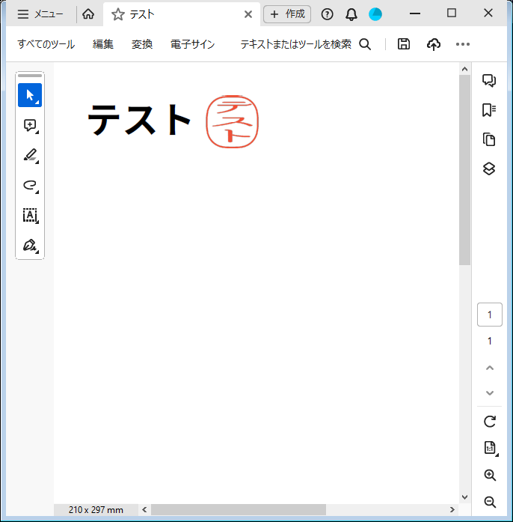The height and width of the screenshot is (522, 513).
Task: Click the horizontal scrollbar thumb
Action: (x=239, y=510)
